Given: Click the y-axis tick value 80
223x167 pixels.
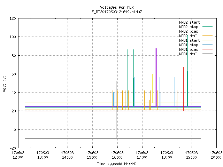Looking at the screenshot, I should 14,56.
